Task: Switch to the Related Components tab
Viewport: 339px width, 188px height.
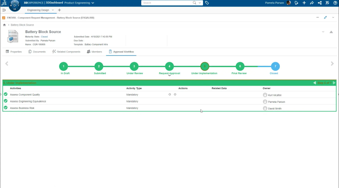Action: (x=66, y=52)
